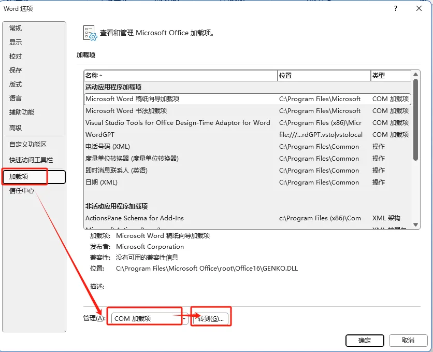
Task: Sort list by 位置 column header
Action: point(324,76)
